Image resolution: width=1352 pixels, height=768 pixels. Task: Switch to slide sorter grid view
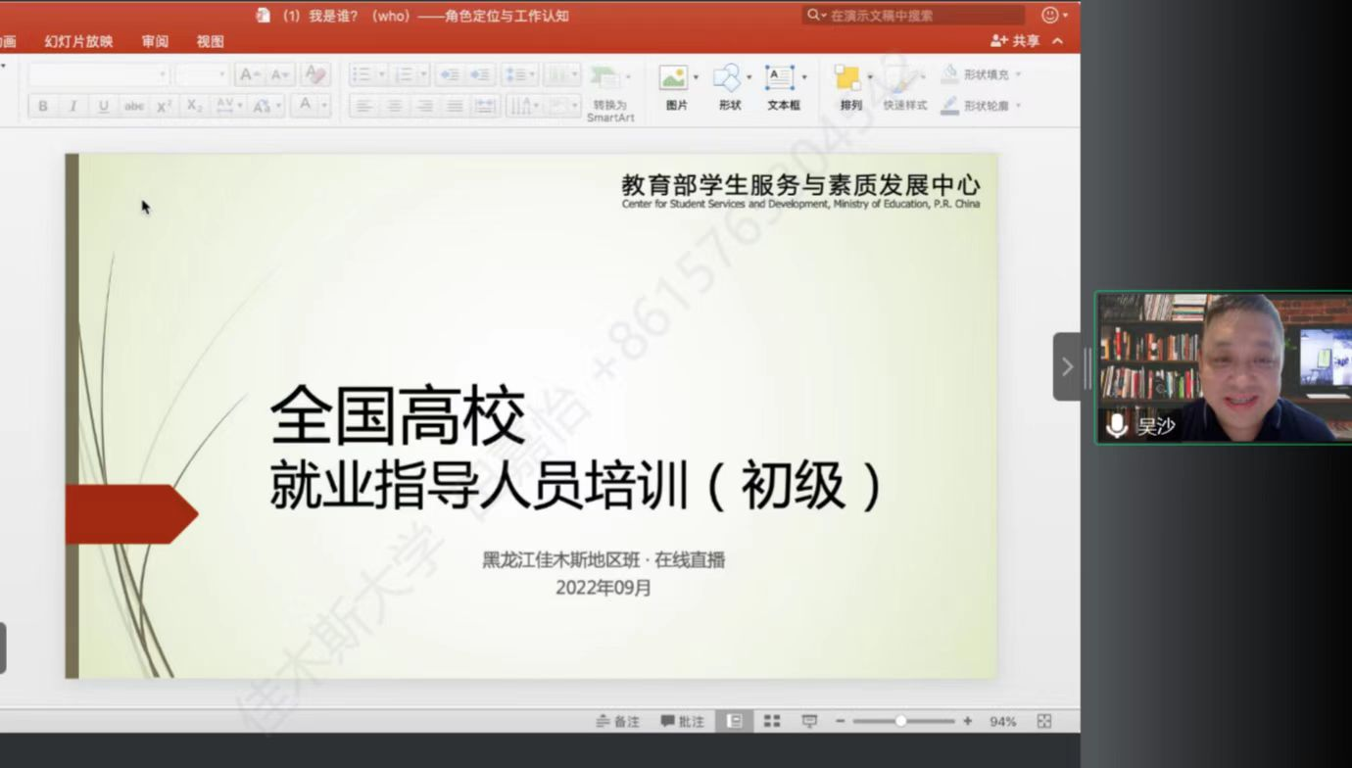[x=772, y=721]
